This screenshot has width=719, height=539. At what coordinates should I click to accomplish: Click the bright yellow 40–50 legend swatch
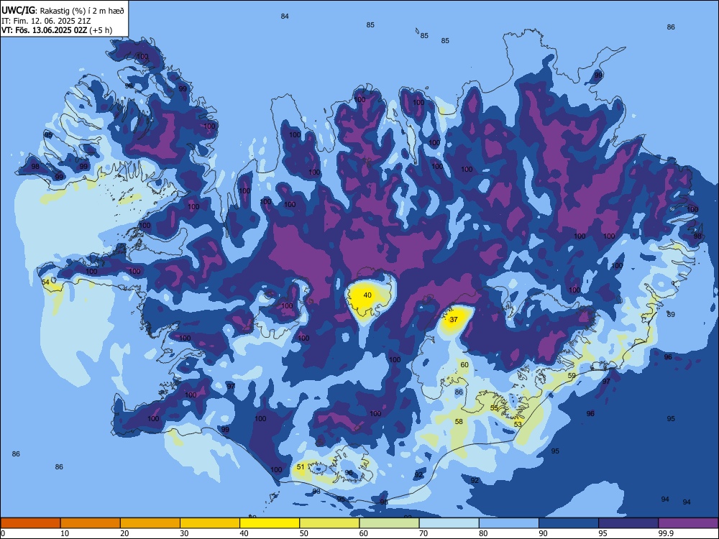(270, 523)
